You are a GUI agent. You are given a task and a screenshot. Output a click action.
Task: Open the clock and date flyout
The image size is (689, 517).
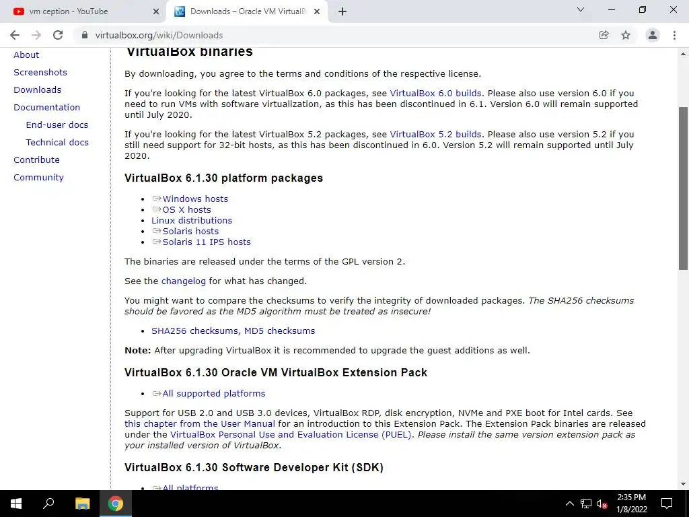tap(631, 504)
